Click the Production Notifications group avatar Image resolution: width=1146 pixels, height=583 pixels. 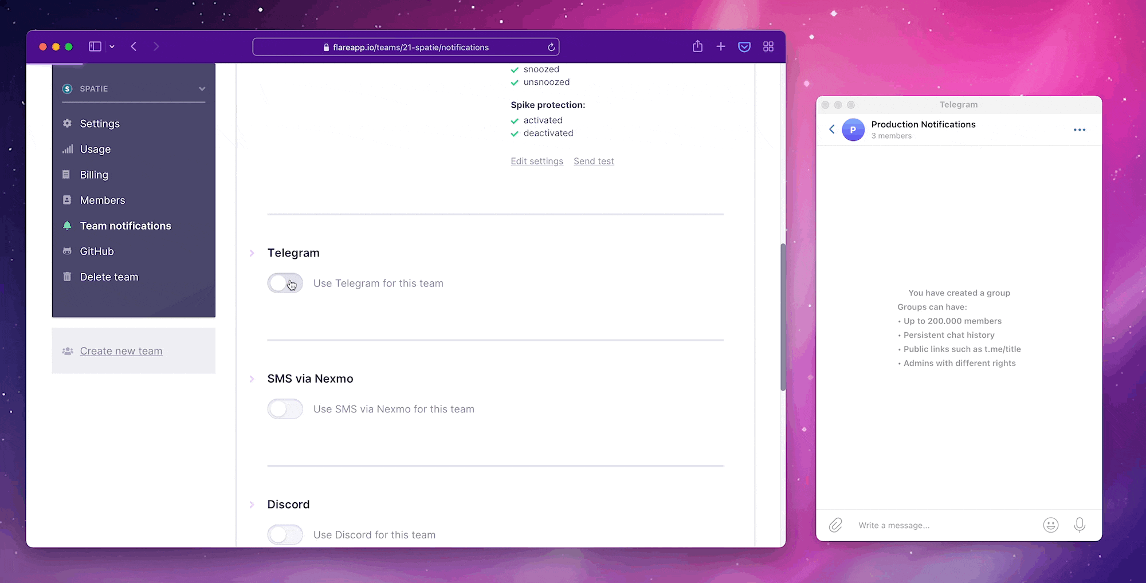tap(853, 130)
